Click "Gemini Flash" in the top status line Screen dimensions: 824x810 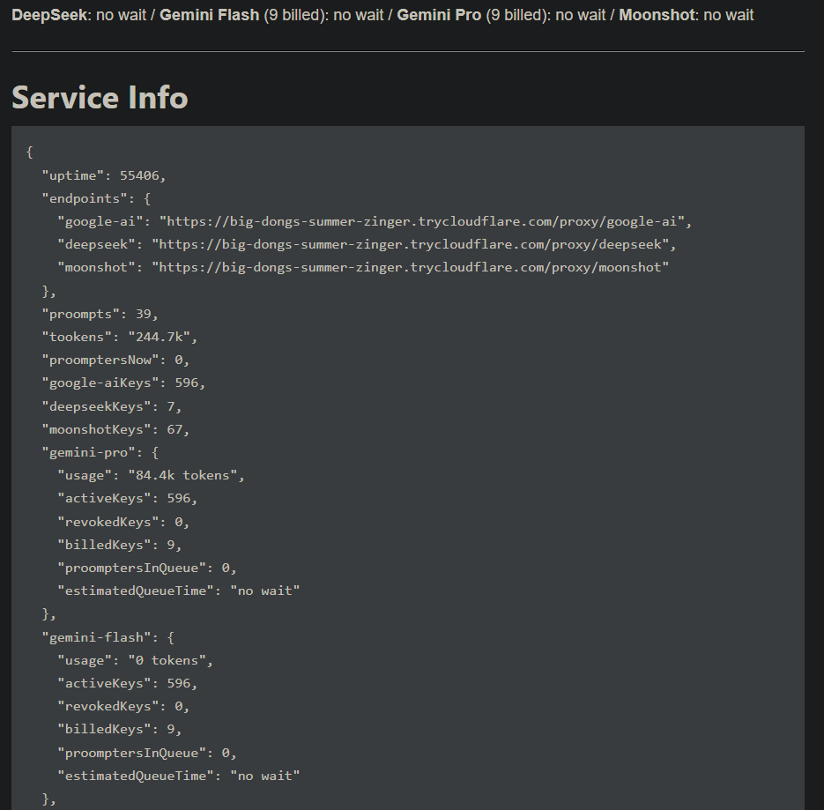(x=209, y=15)
